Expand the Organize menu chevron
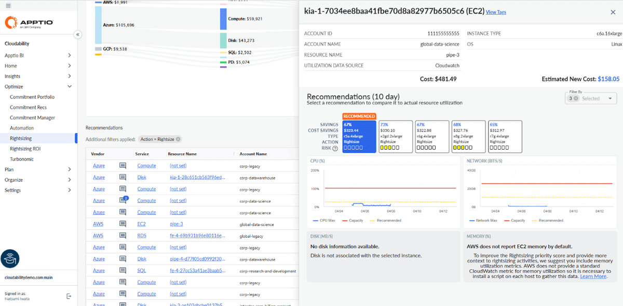 coord(70,180)
